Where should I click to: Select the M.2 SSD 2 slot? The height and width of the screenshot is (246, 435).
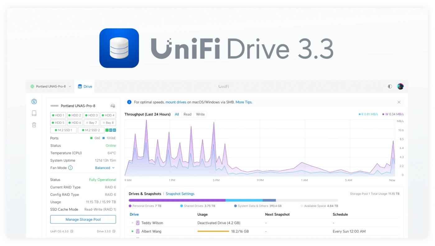click(x=91, y=130)
